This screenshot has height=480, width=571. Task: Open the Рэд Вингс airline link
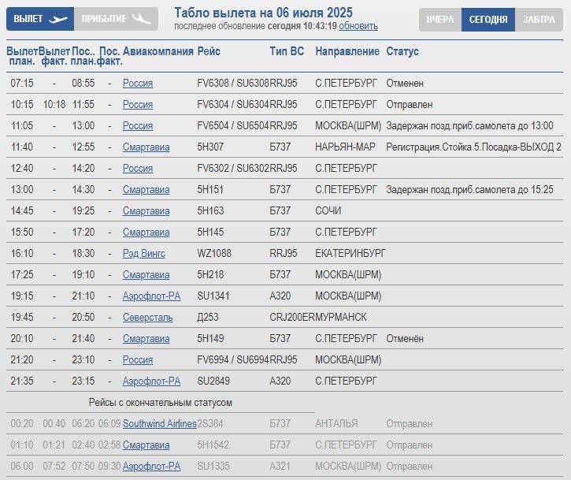click(144, 253)
